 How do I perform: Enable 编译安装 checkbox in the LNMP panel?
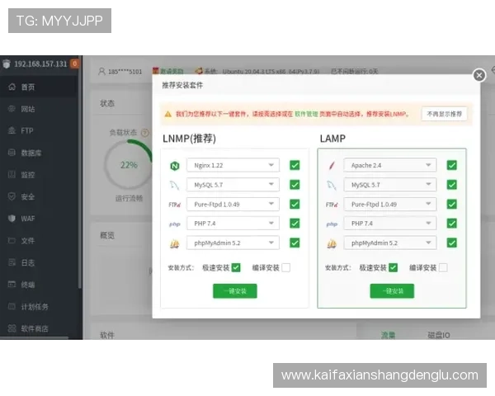pyautogui.click(x=286, y=267)
